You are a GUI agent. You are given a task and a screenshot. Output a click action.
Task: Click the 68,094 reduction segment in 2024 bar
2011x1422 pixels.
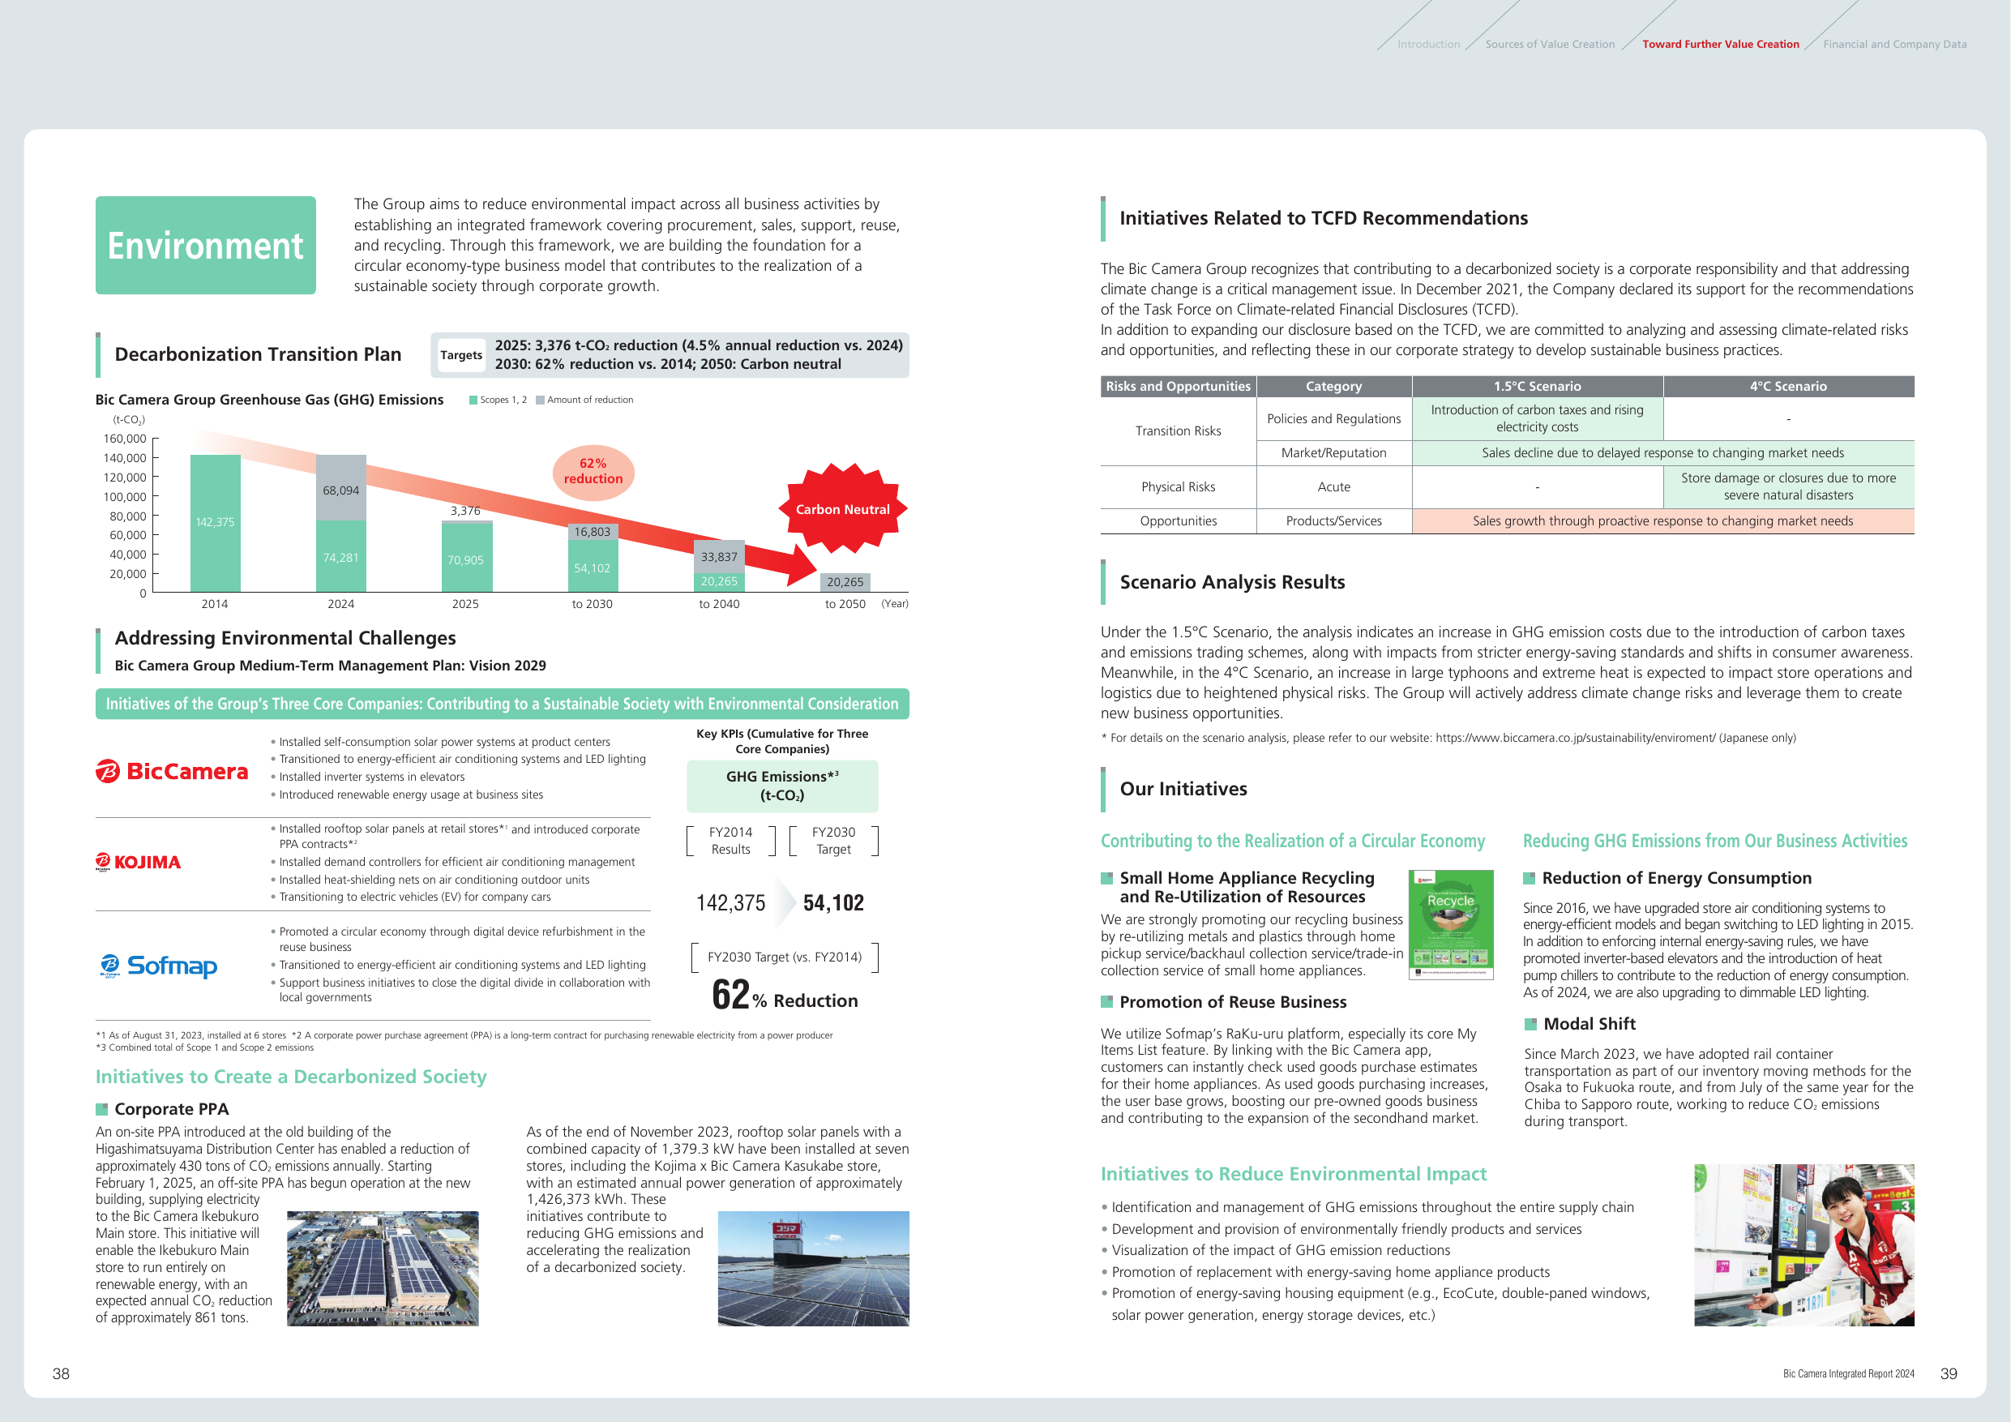[340, 488]
